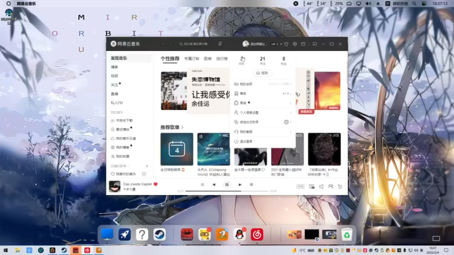Skip to the next track

click(x=239, y=185)
